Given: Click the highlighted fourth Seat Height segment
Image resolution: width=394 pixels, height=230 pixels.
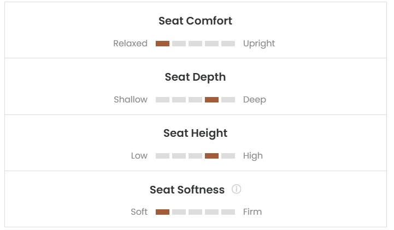Looking at the screenshot, I should coord(211,156).
